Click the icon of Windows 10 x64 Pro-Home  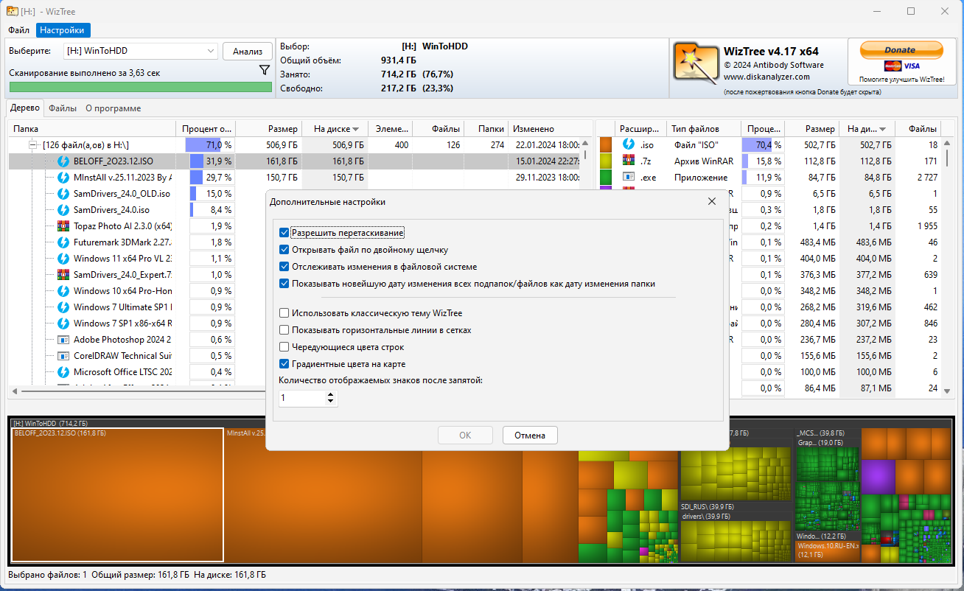pyautogui.click(x=63, y=291)
